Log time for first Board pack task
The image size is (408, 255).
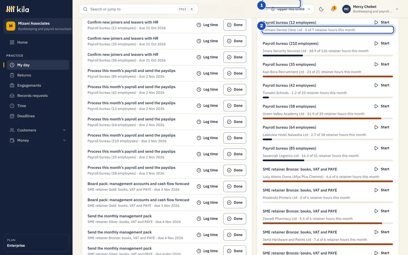click(207, 186)
